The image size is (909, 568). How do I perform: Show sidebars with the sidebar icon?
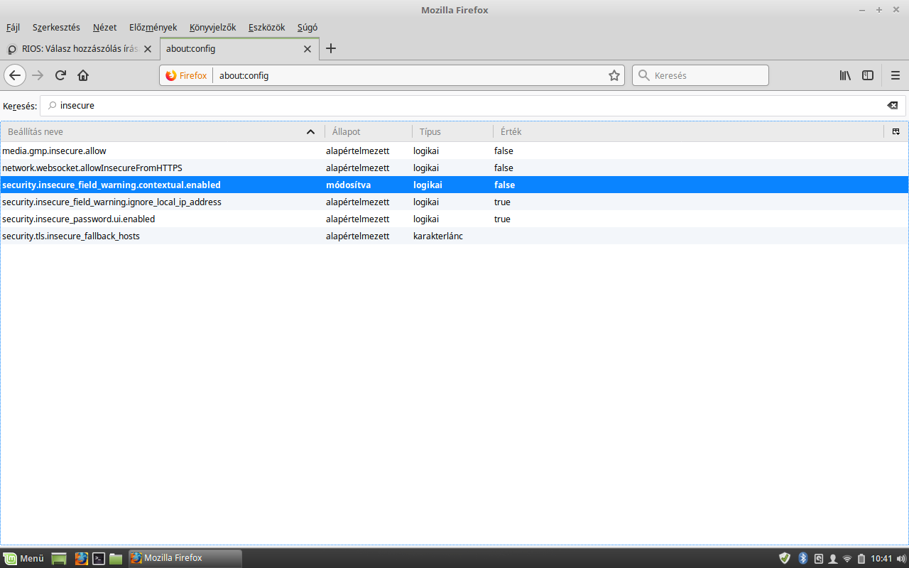[x=868, y=75]
